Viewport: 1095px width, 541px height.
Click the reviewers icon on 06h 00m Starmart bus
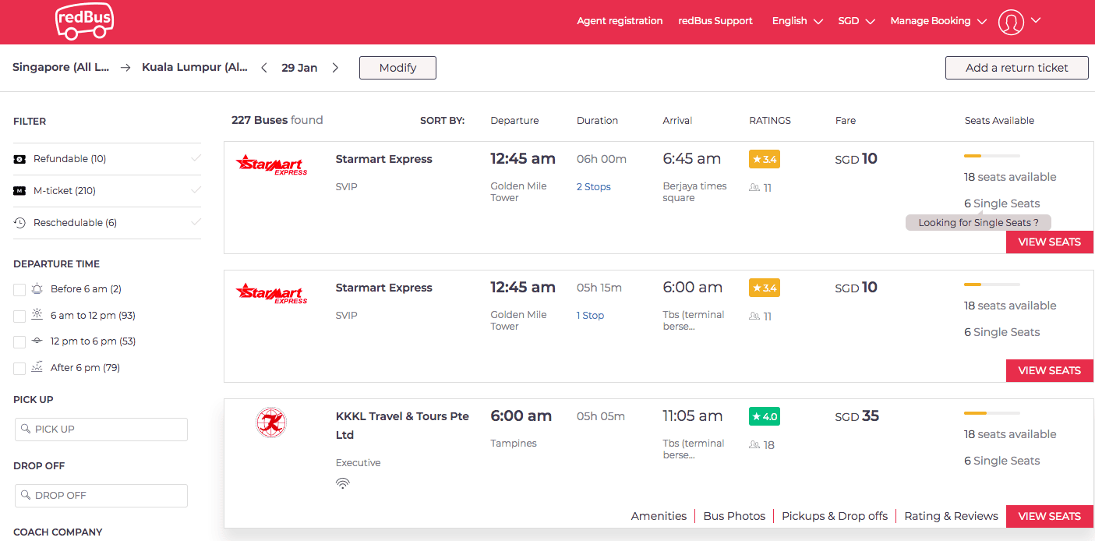click(x=754, y=188)
